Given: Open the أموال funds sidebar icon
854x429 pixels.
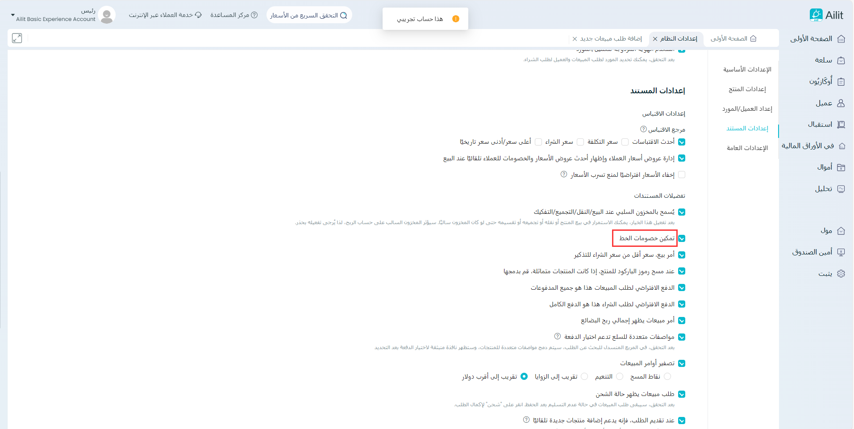Looking at the screenshot, I should [x=841, y=167].
